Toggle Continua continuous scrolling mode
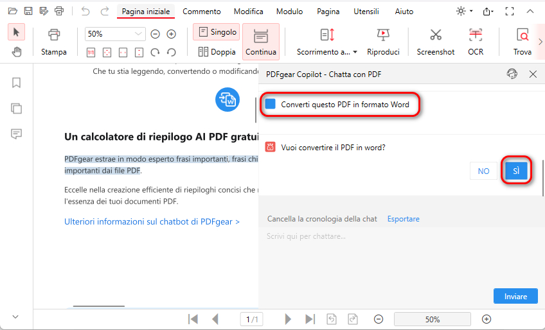 click(x=261, y=42)
